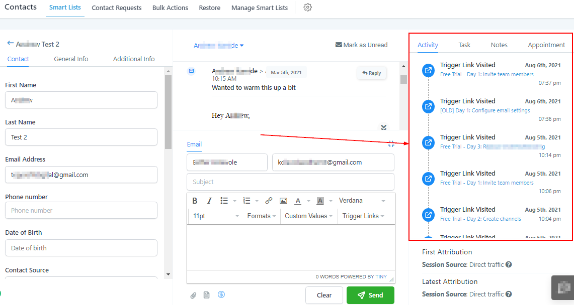Viewport: 574px width, 305px height.
Task: Expand the Custom Values dropdown
Action: coord(309,216)
